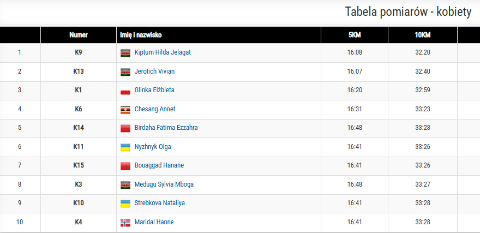Open the Glinka Elżbieta name link
Viewport: 480px width, 233px height.
tap(154, 90)
